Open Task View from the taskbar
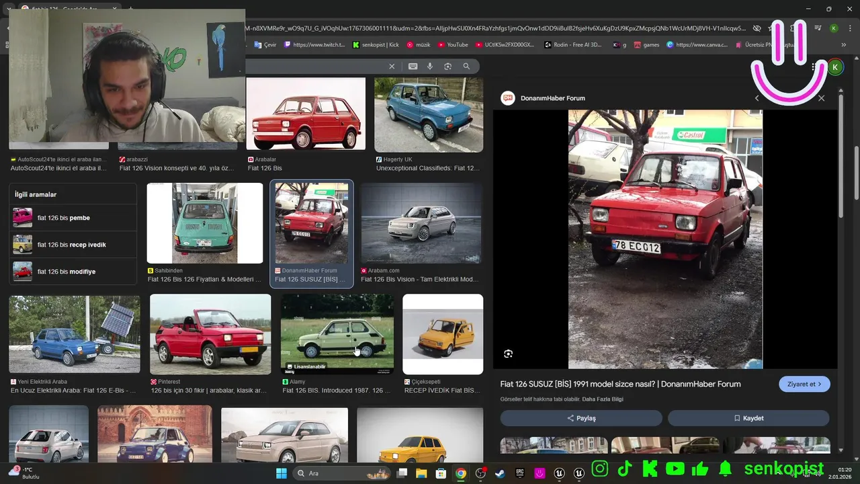Image resolution: width=860 pixels, height=484 pixels. coord(402,473)
